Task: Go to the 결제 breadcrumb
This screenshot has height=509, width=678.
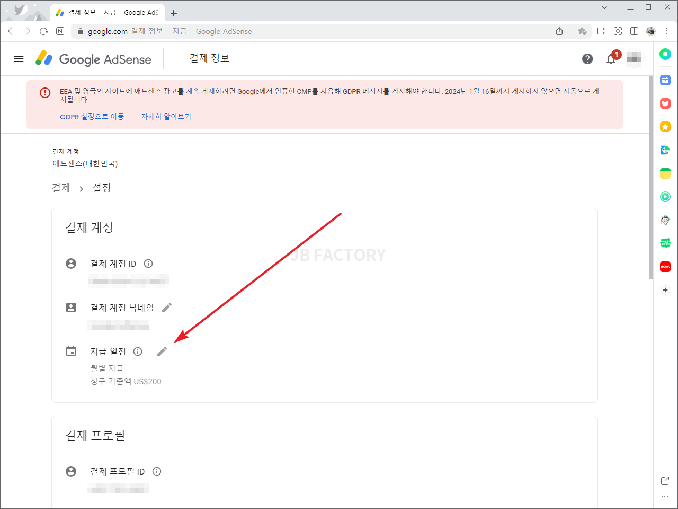Action: click(61, 188)
